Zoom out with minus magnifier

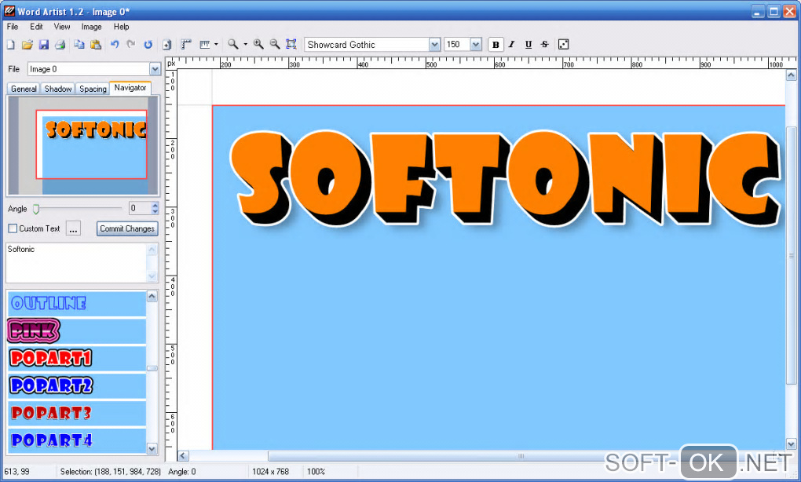(275, 45)
